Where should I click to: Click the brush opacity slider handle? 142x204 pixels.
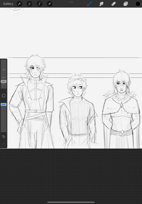[x=4, y=104]
